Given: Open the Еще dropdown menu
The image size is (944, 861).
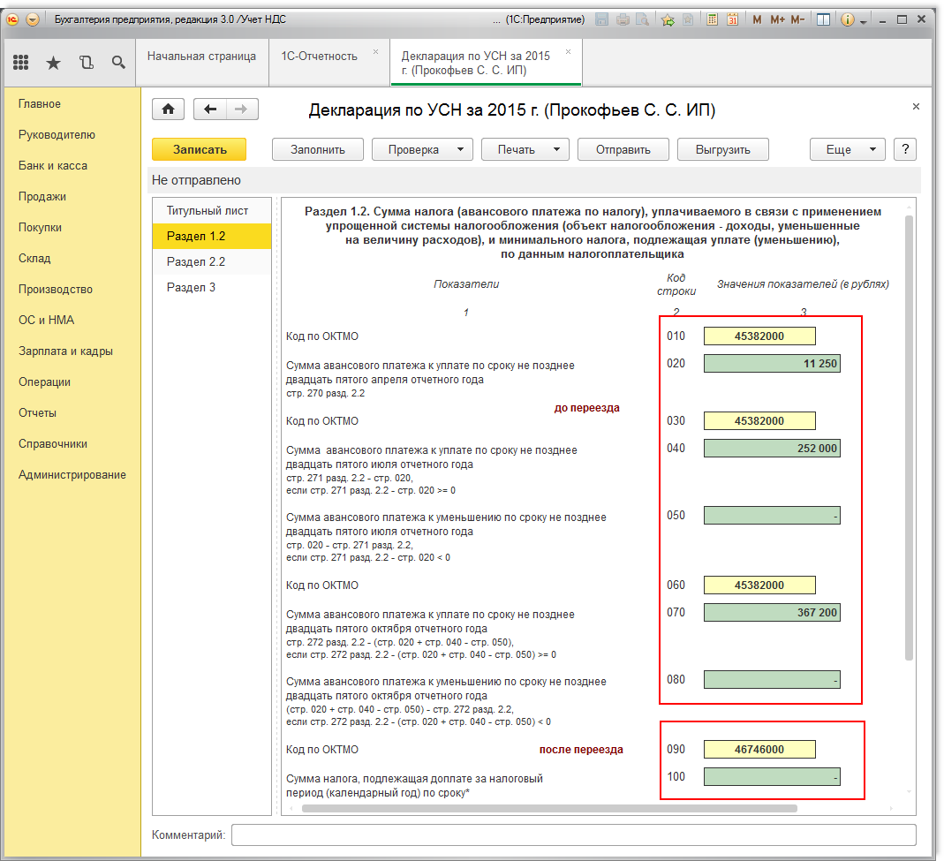Looking at the screenshot, I should click(x=847, y=149).
